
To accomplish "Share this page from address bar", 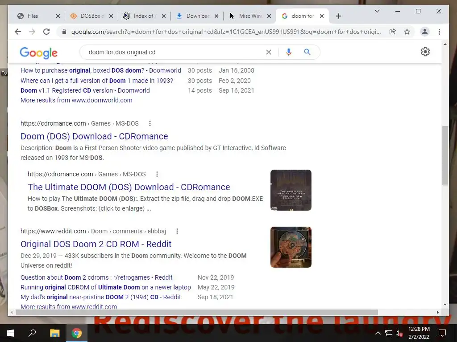I will pos(393,32).
